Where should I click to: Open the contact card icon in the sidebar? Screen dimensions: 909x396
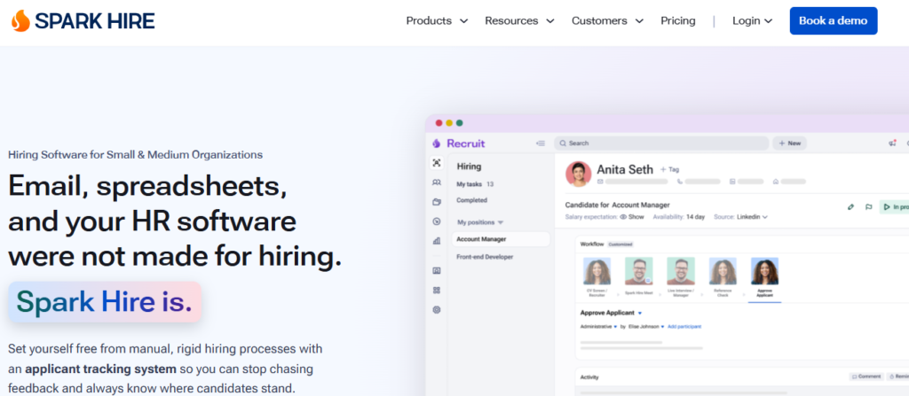click(437, 270)
